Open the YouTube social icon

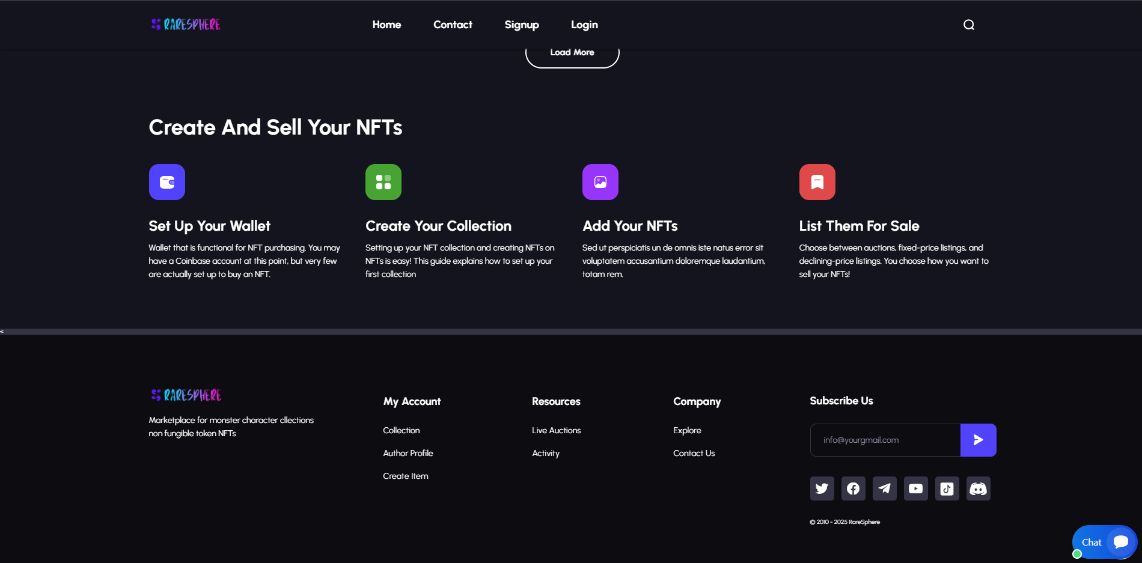click(x=915, y=488)
